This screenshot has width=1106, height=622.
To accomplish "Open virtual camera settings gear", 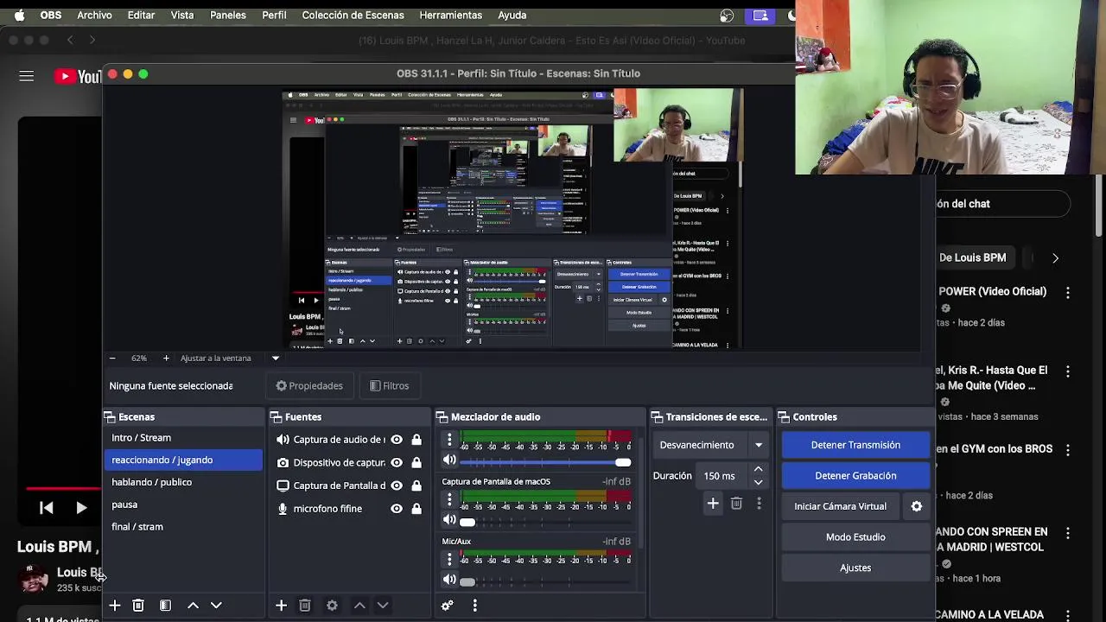I will 917,506.
